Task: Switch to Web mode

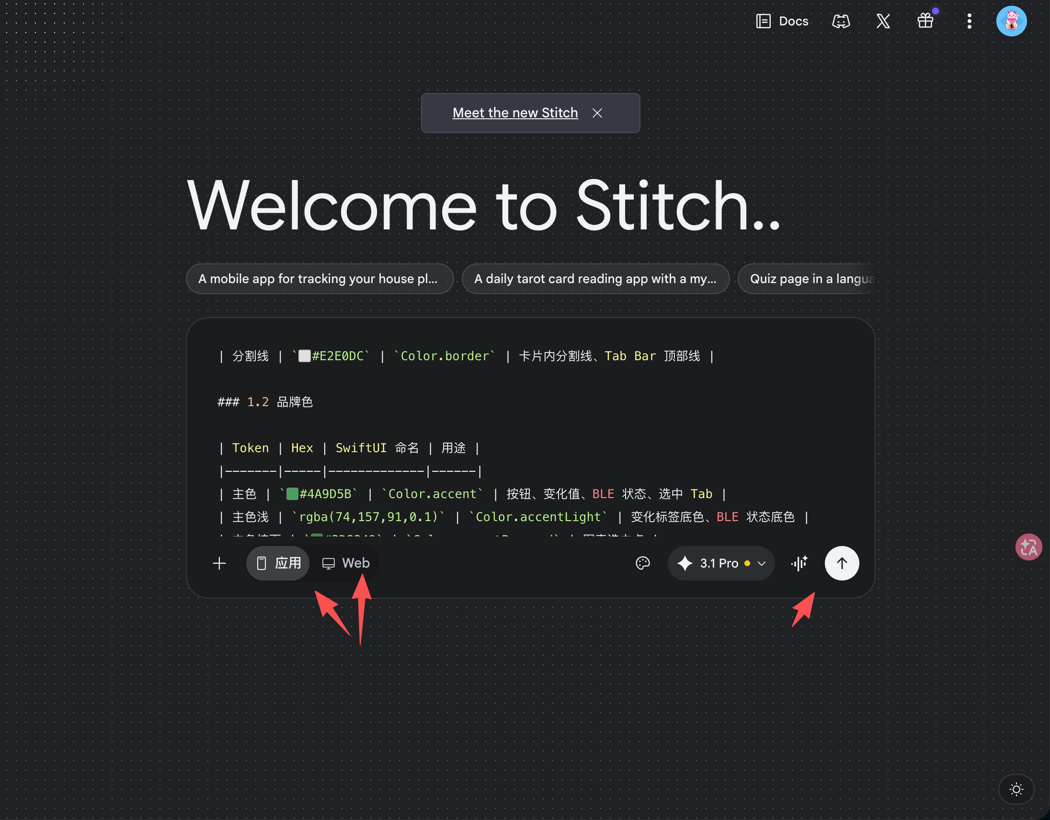Action: click(345, 563)
